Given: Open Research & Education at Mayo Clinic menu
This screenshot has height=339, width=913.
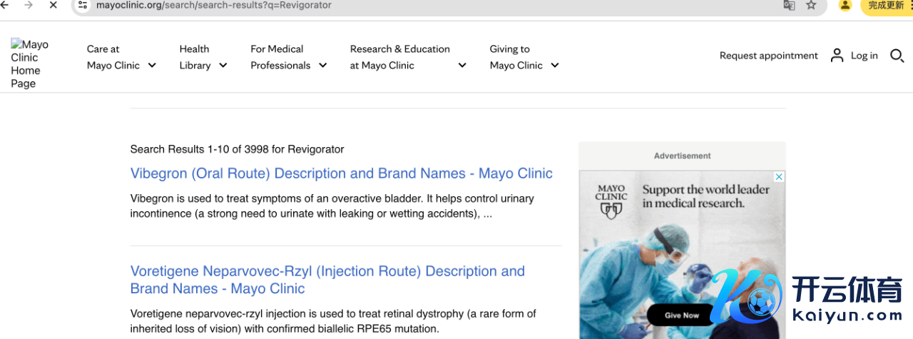Looking at the screenshot, I should click(408, 57).
